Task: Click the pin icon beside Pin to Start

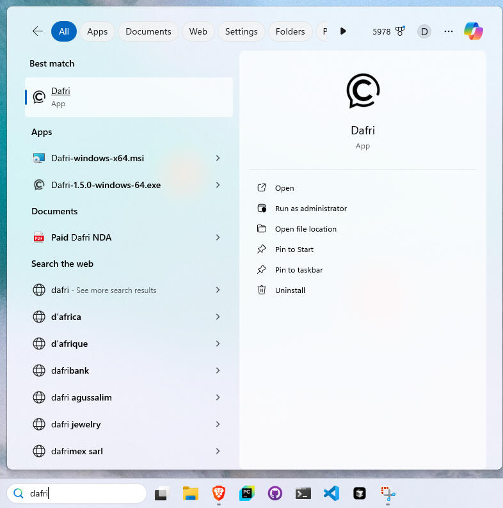Action: click(x=262, y=249)
